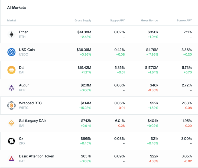The image size is (198, 168).
Task: Open the Wrapped BTC market name
Action: (30, 103)
